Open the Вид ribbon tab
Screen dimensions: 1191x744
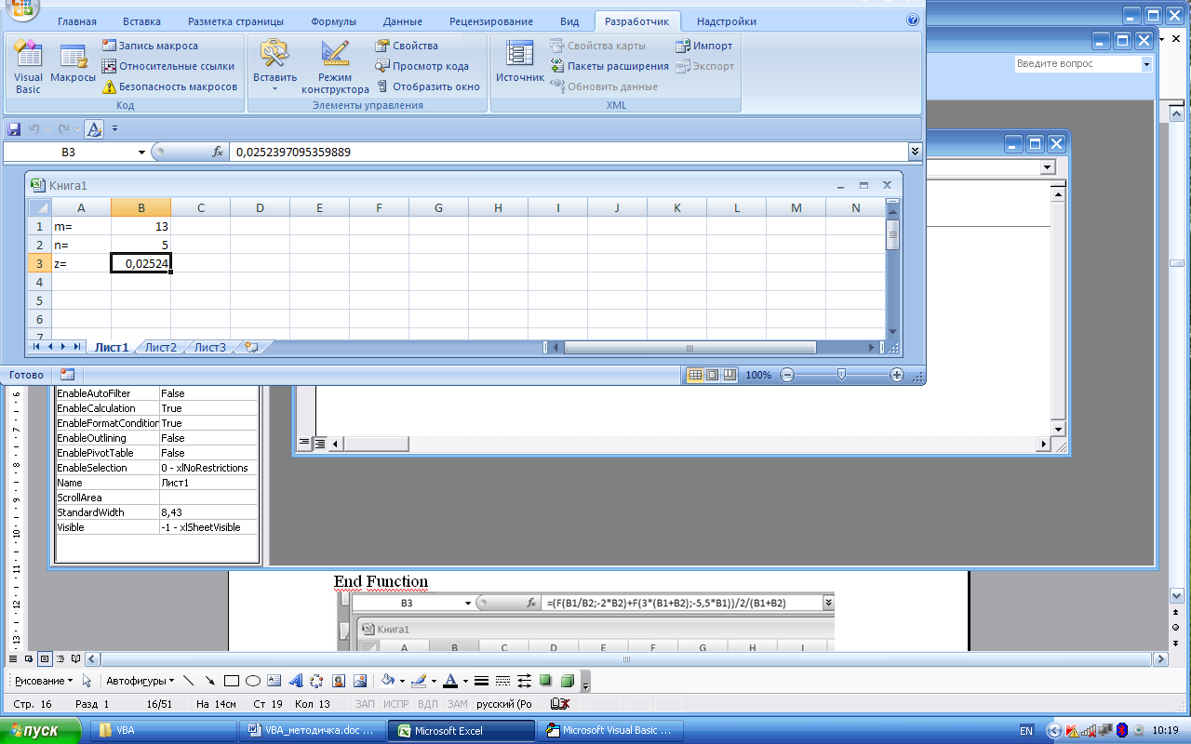pyautogui.click(x=569, y=21)
